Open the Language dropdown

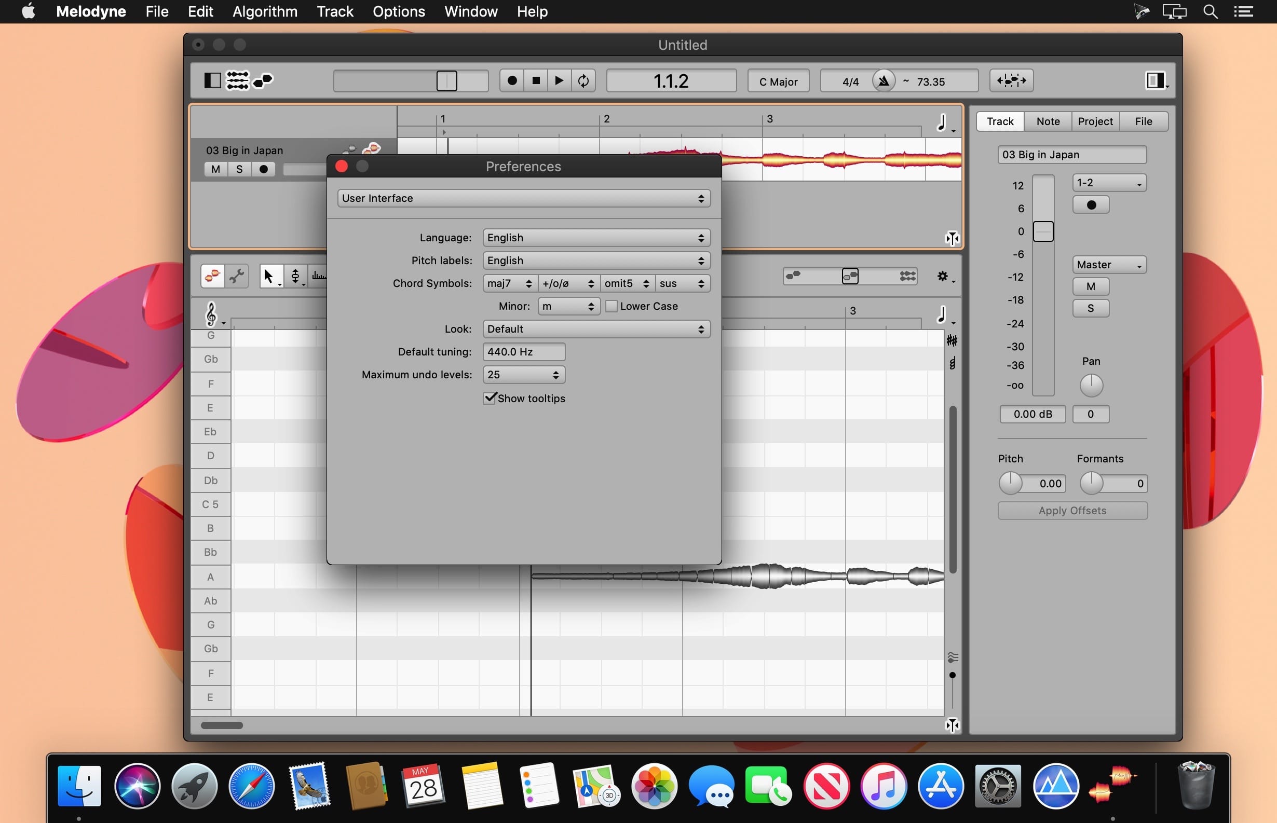pyautogui.click(x=596, y=238)
